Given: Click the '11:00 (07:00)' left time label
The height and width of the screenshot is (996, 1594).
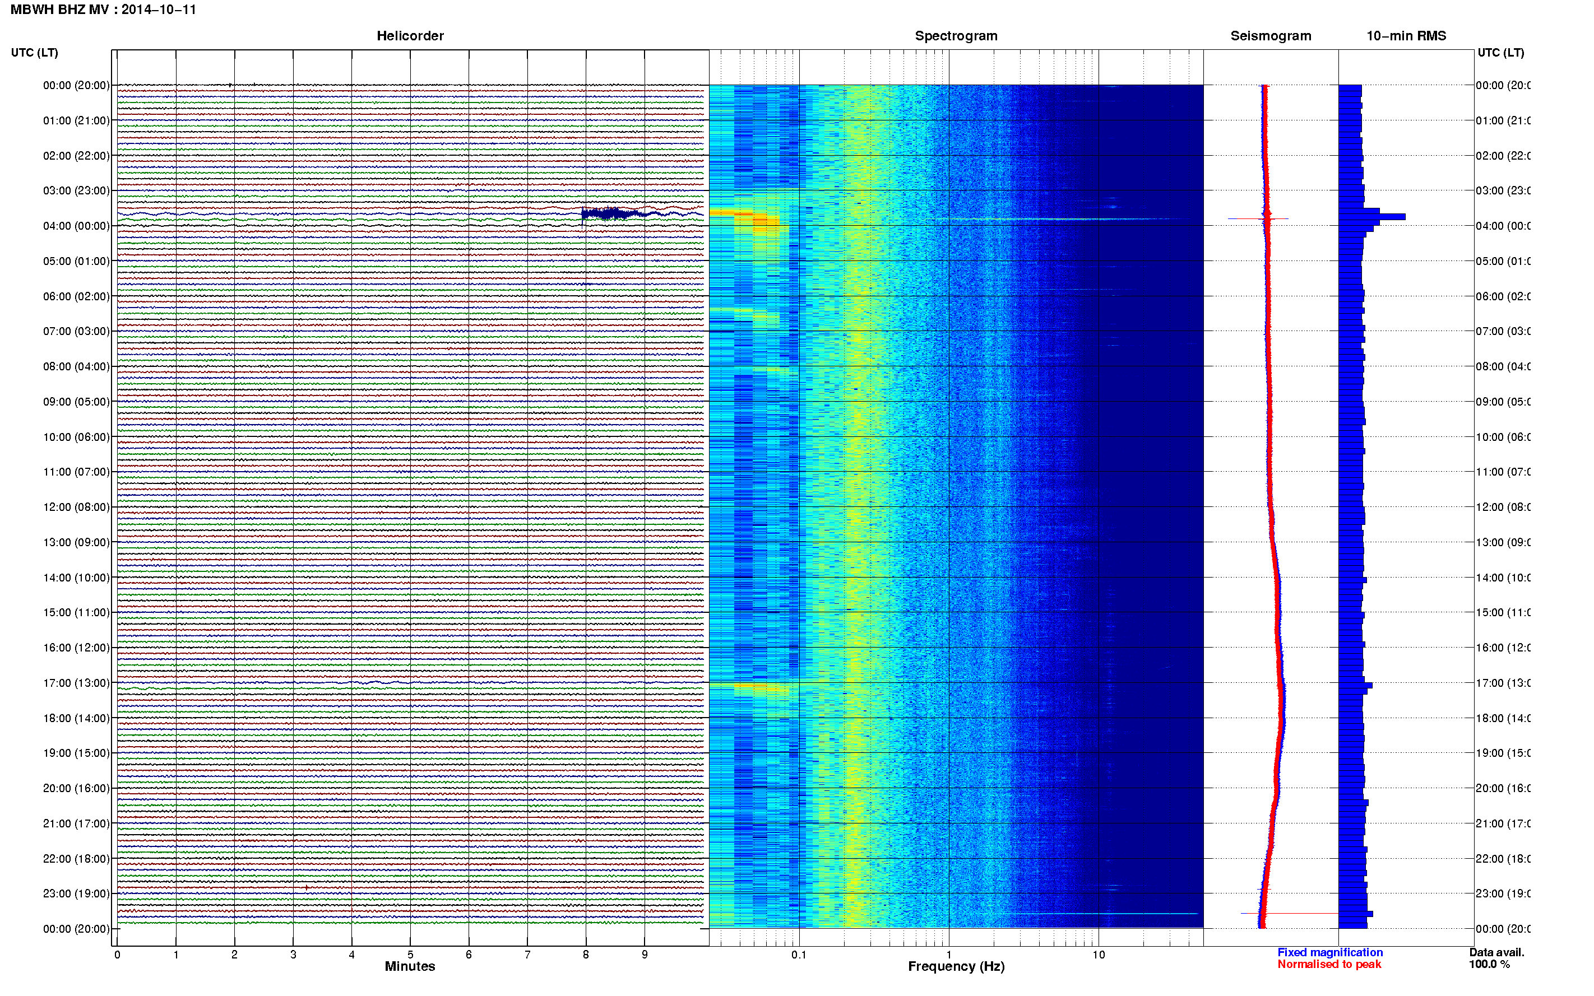Looking at the screenshot, I should (76, 472).
